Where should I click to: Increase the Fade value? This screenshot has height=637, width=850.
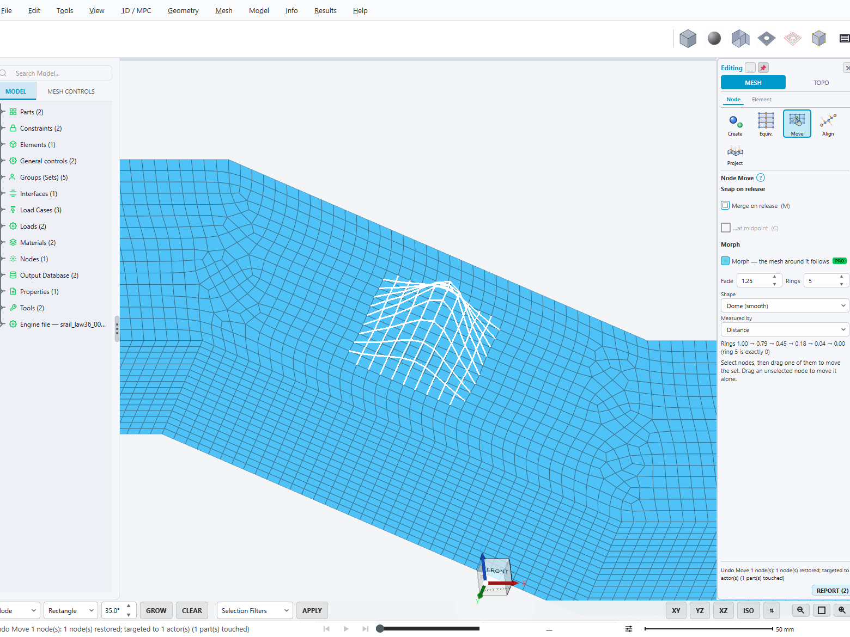tap(774, 277)
